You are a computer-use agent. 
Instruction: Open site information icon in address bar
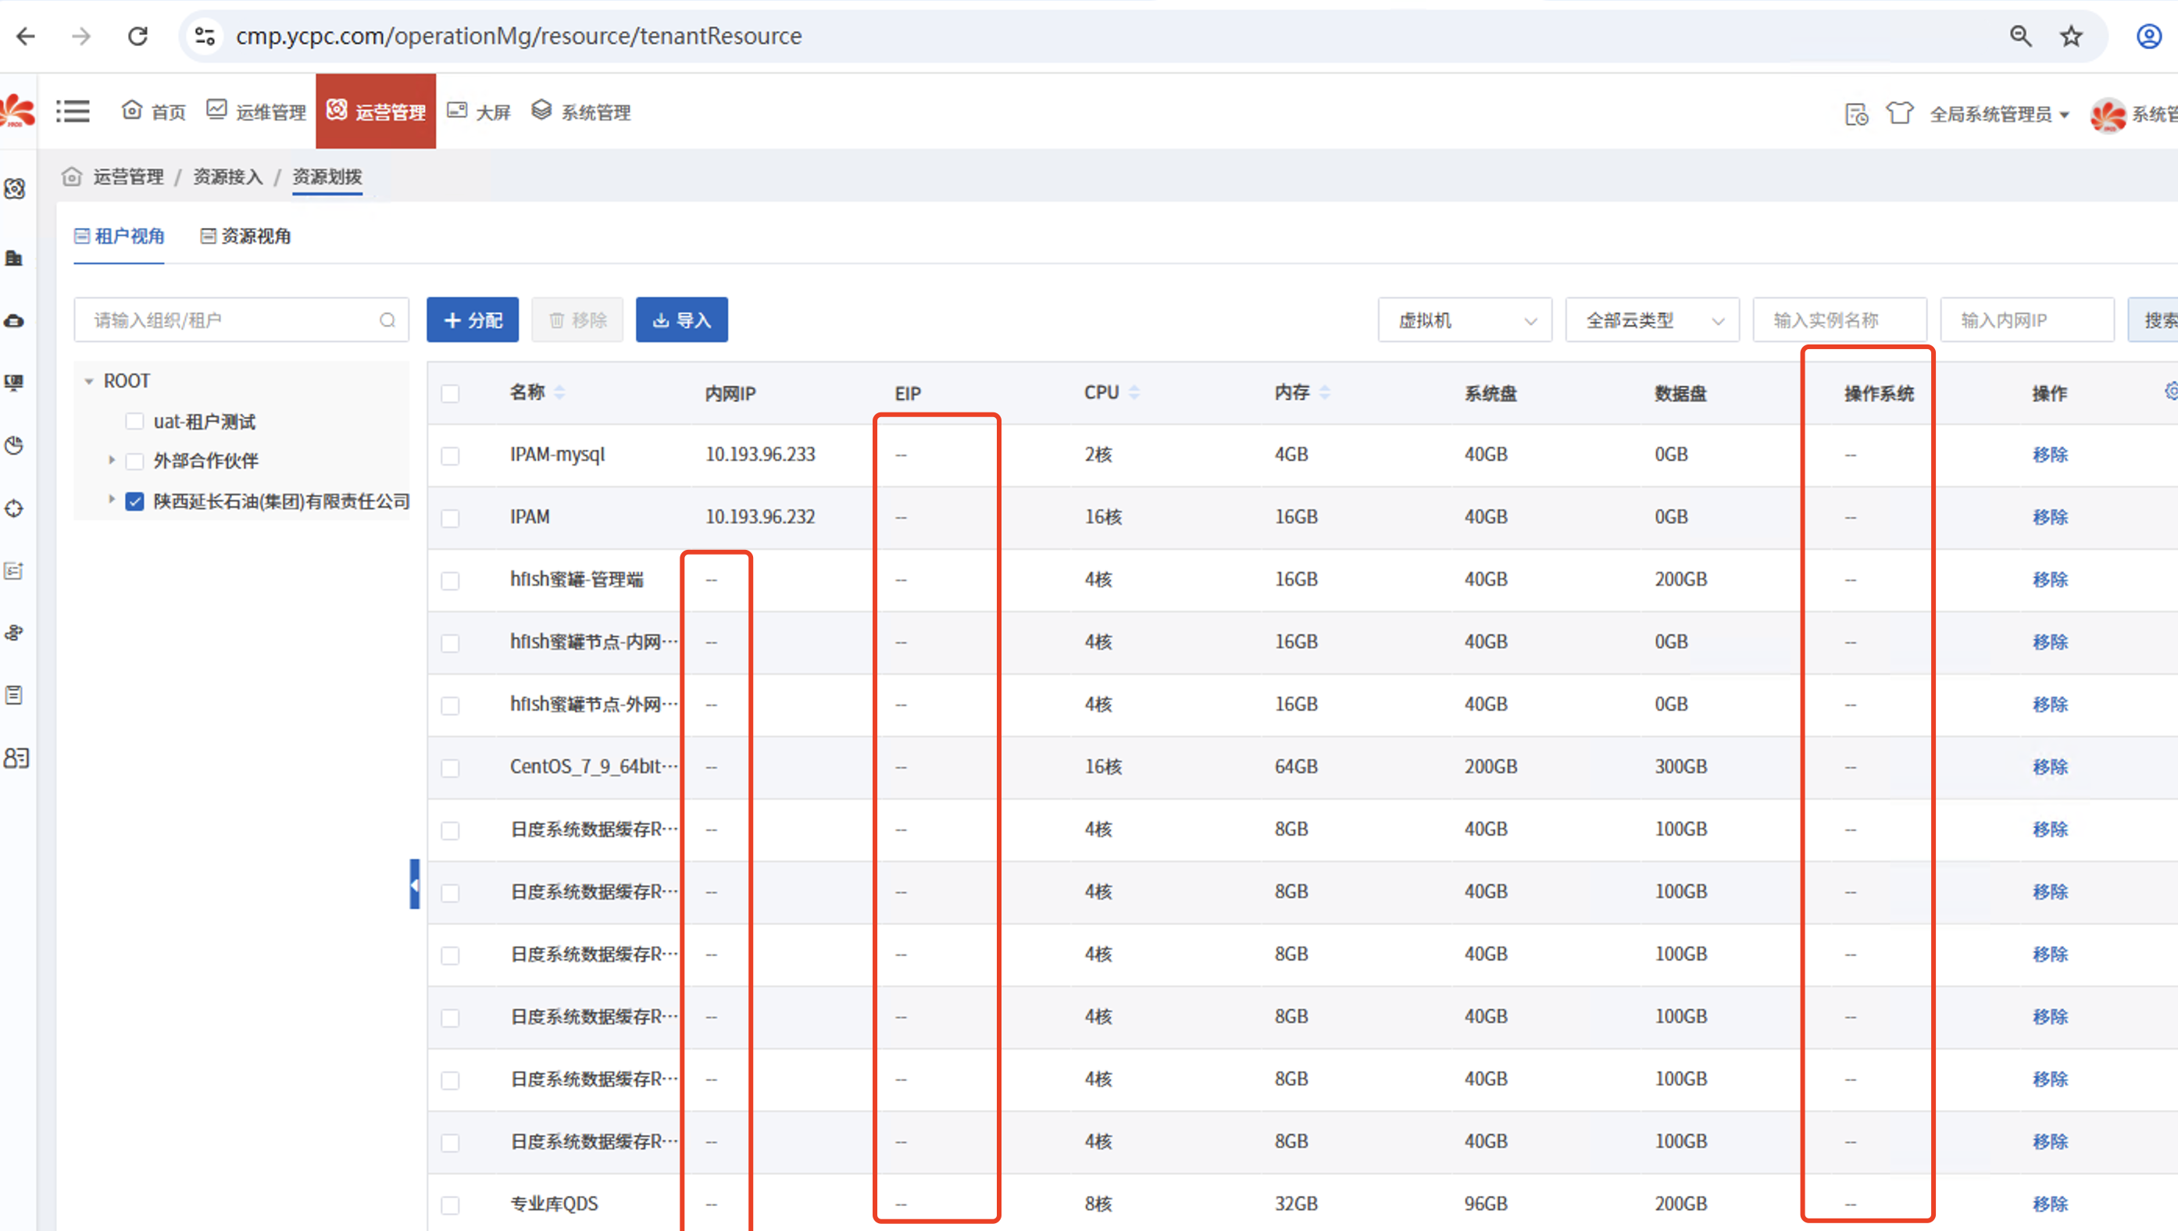[x=205, y=37]
